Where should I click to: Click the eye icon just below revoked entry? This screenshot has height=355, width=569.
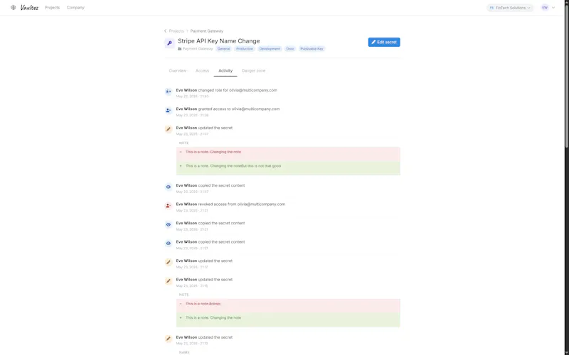168,224
